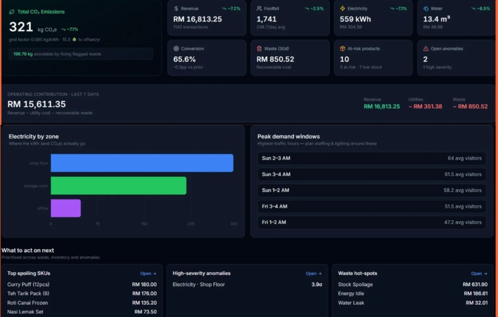Click the people icon on the Footfall card
The height and width of the screenshot is (317, 498).
coord(259,9)
